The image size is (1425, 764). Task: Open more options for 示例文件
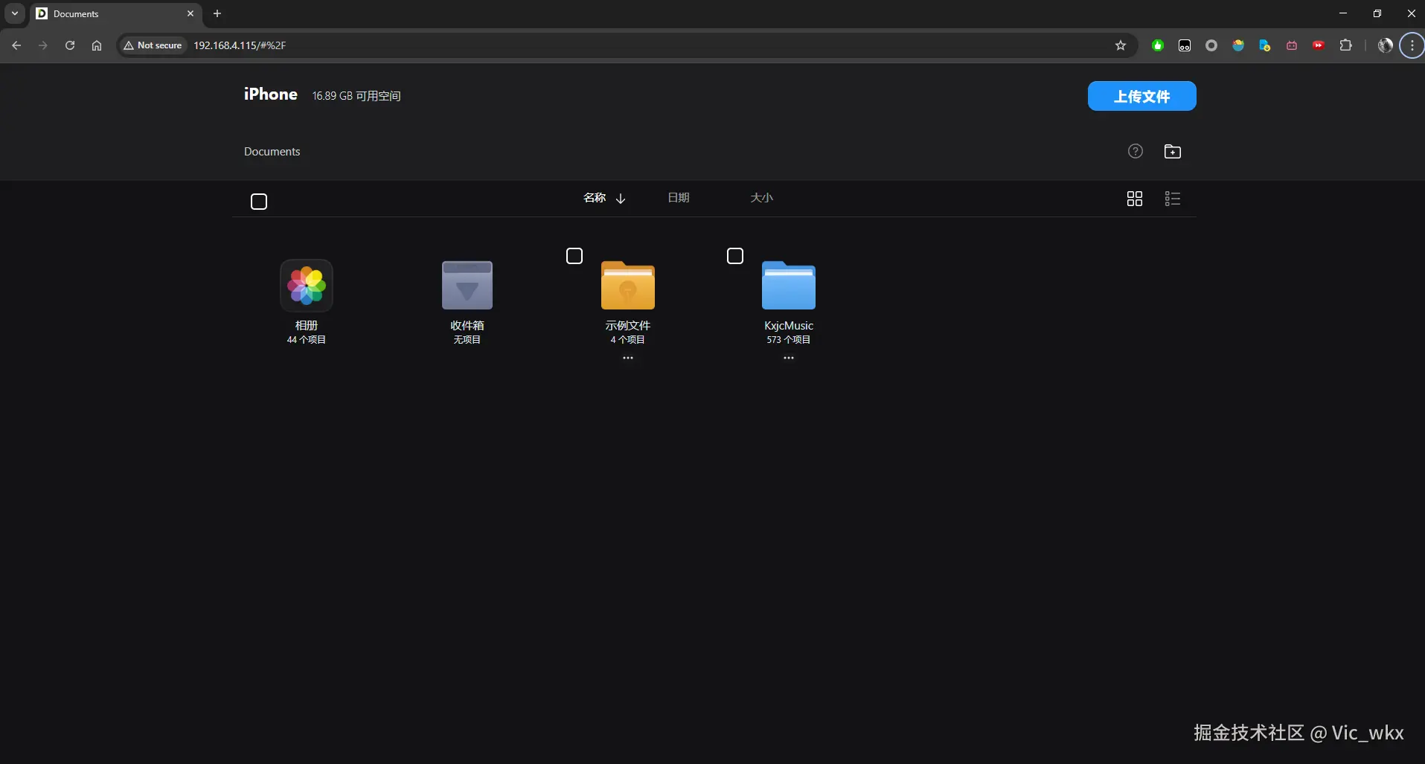point(628,358)
